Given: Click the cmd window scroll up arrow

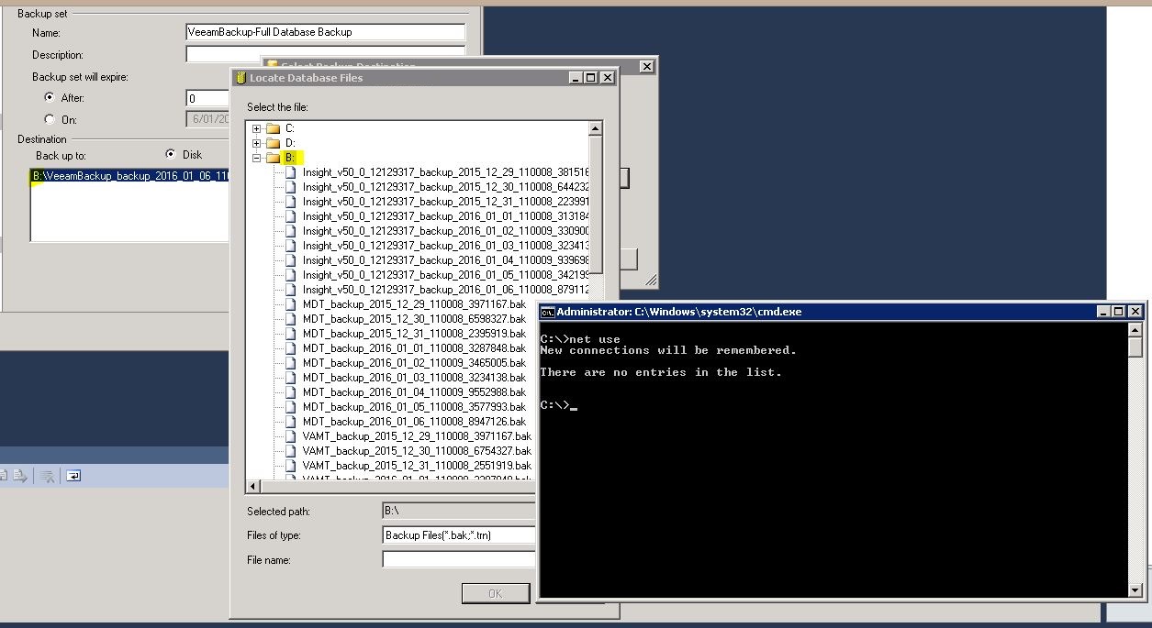Looking at the screenshot, I should tap(1135, 331).
